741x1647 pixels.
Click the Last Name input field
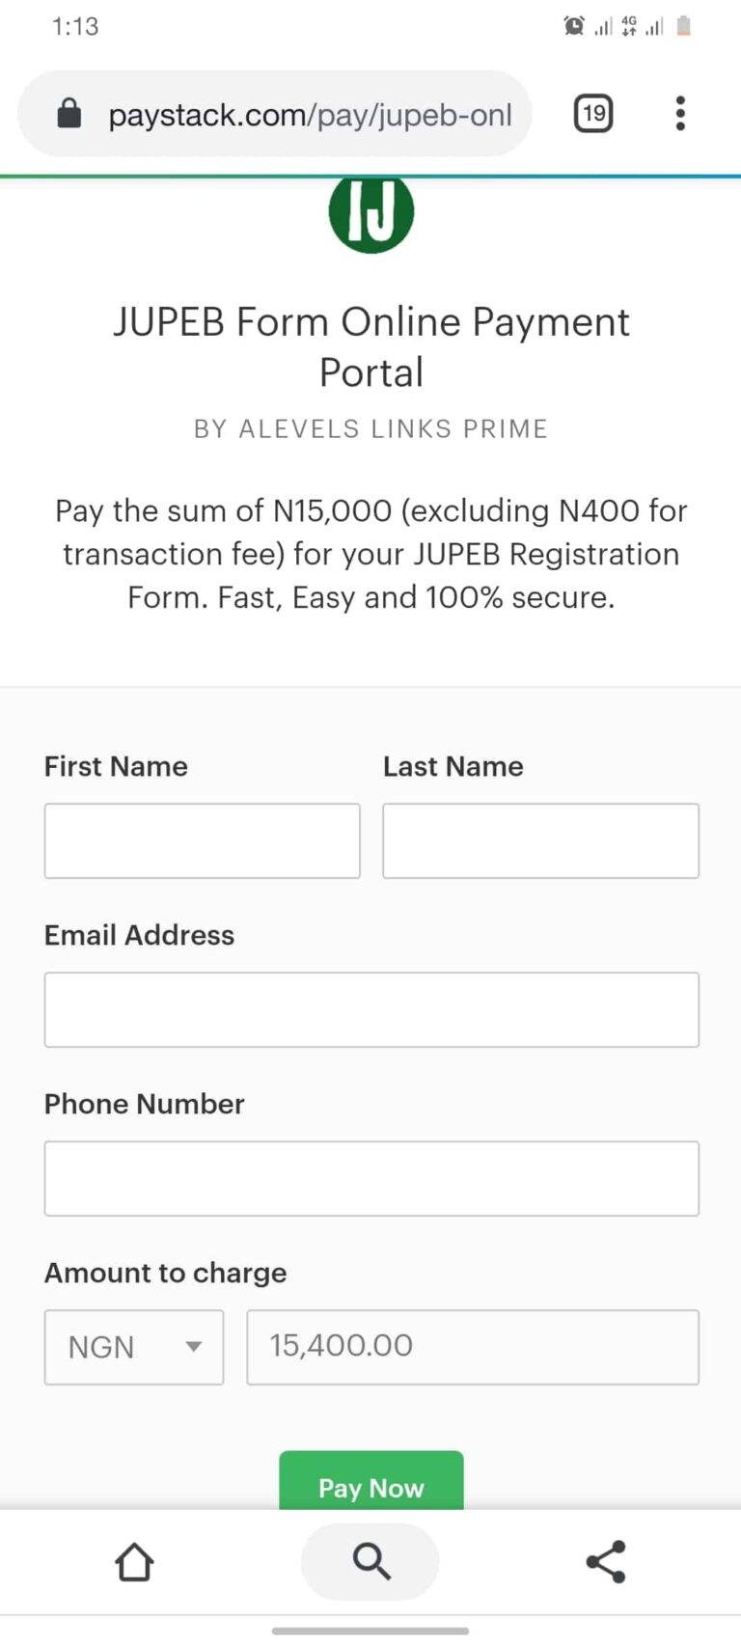[x=540, y=840]
